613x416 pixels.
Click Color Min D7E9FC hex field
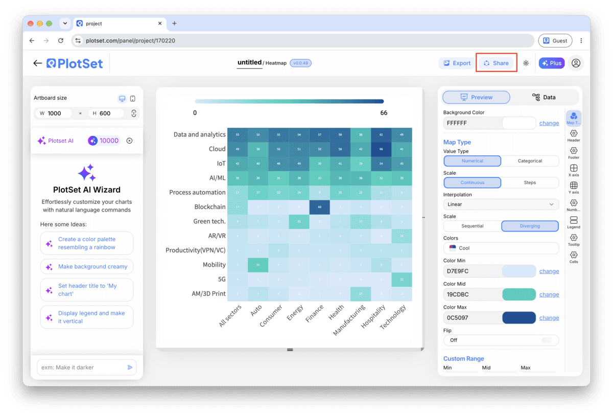473,271
